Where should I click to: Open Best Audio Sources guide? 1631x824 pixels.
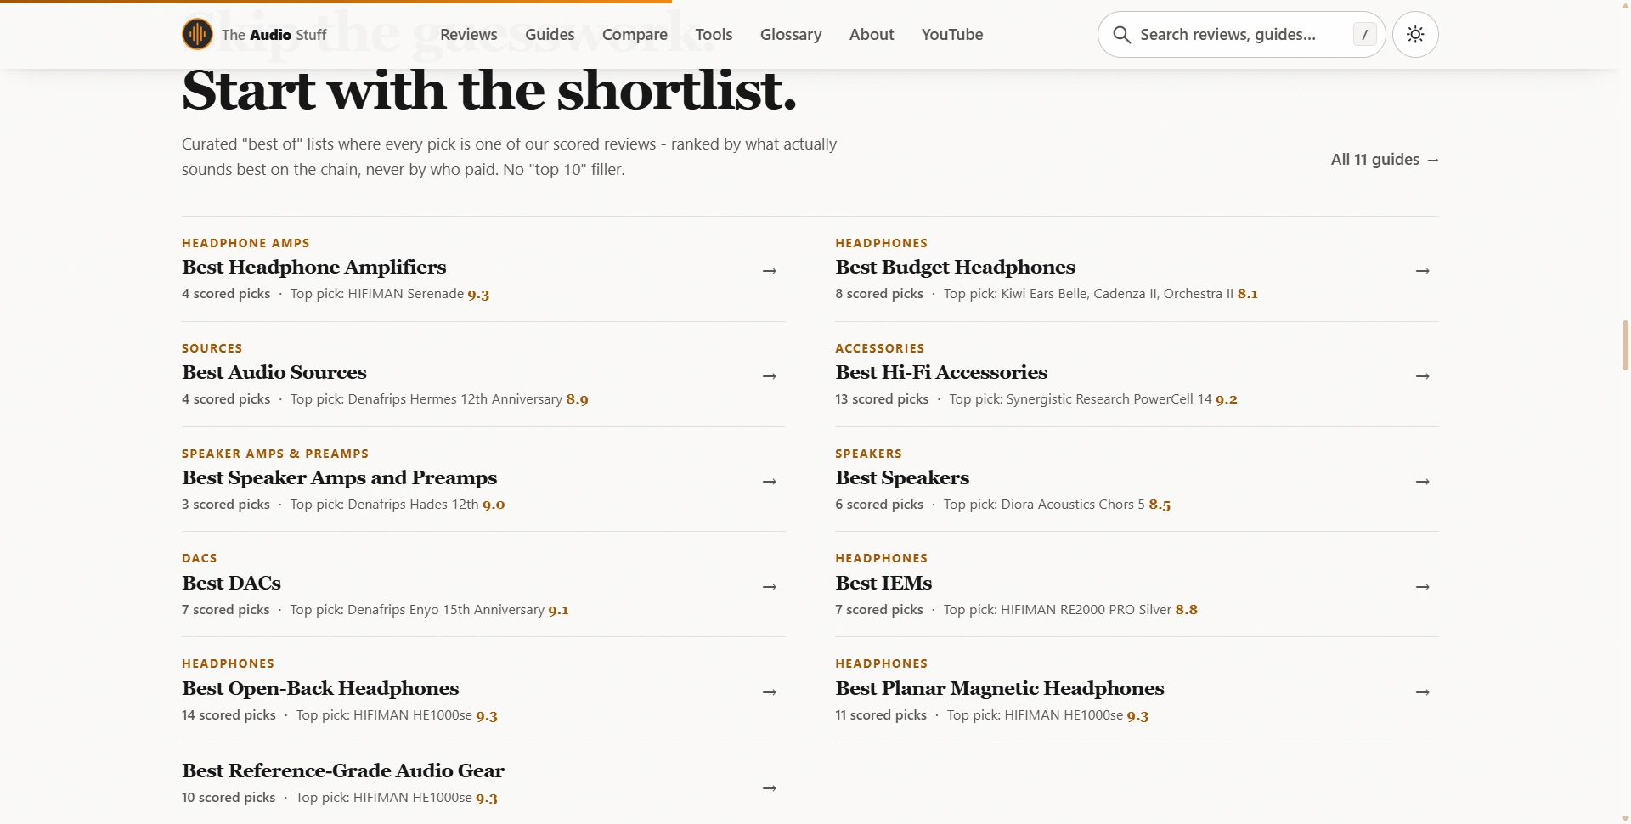coord(274,372)
